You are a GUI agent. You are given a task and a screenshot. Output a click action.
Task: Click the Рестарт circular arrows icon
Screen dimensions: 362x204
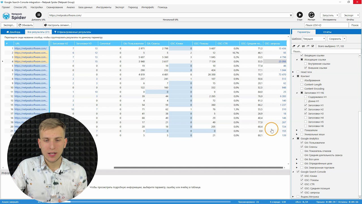(311, 15)
